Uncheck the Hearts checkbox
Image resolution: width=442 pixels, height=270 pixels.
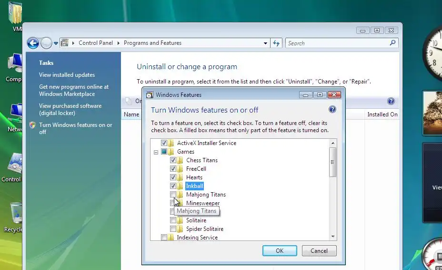point(173,177)
